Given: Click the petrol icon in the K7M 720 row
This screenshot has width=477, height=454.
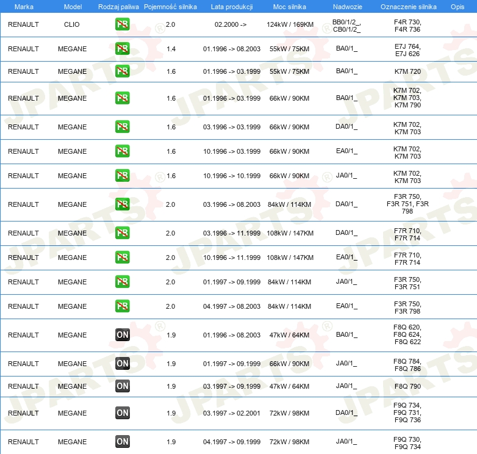Looking at the screenshot, I should (x=122, y=71).
